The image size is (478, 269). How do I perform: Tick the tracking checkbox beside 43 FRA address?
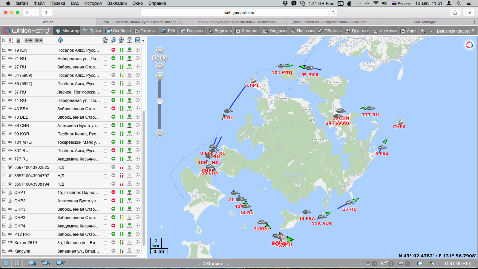(105, 109)
